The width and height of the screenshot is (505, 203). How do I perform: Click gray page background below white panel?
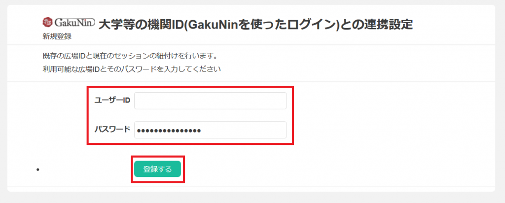252,198
